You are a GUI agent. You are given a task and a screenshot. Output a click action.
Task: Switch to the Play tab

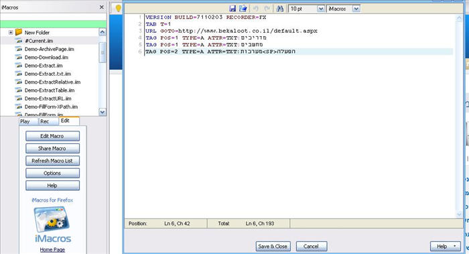coord(29,121)
